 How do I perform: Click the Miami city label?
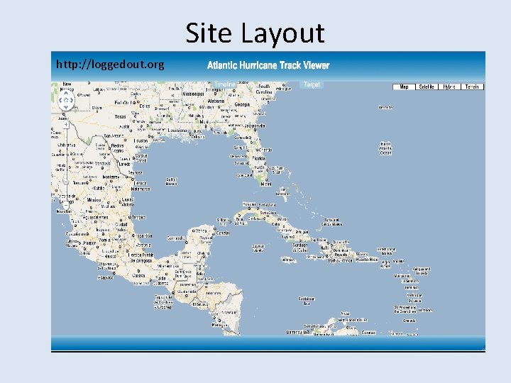pyautogui.click(x=266, y=184)
